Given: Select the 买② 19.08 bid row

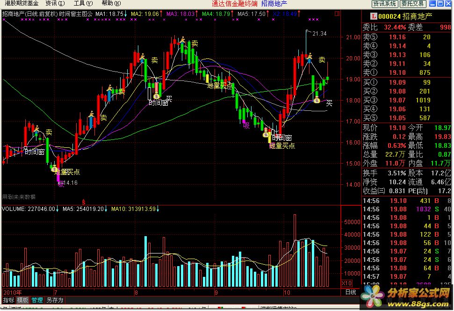Looking at the screenshot, I should 406,92.
